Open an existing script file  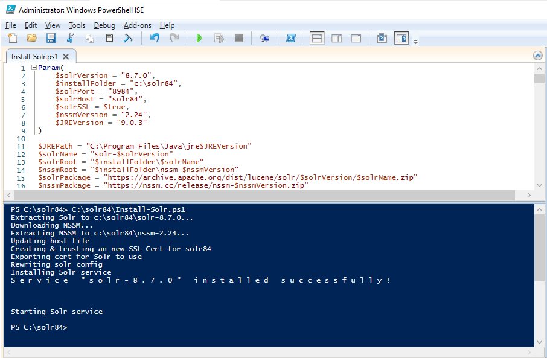tap(31, 37)
